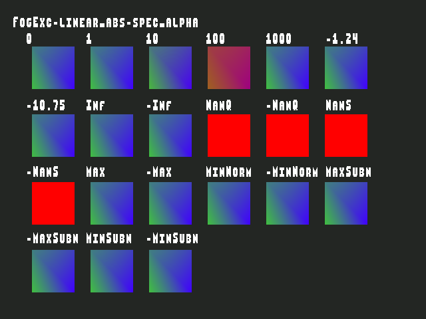This screenshot has width=426, height=319.
Task: Click the gradient square under -Max
Action: click(x=170, y=203)
